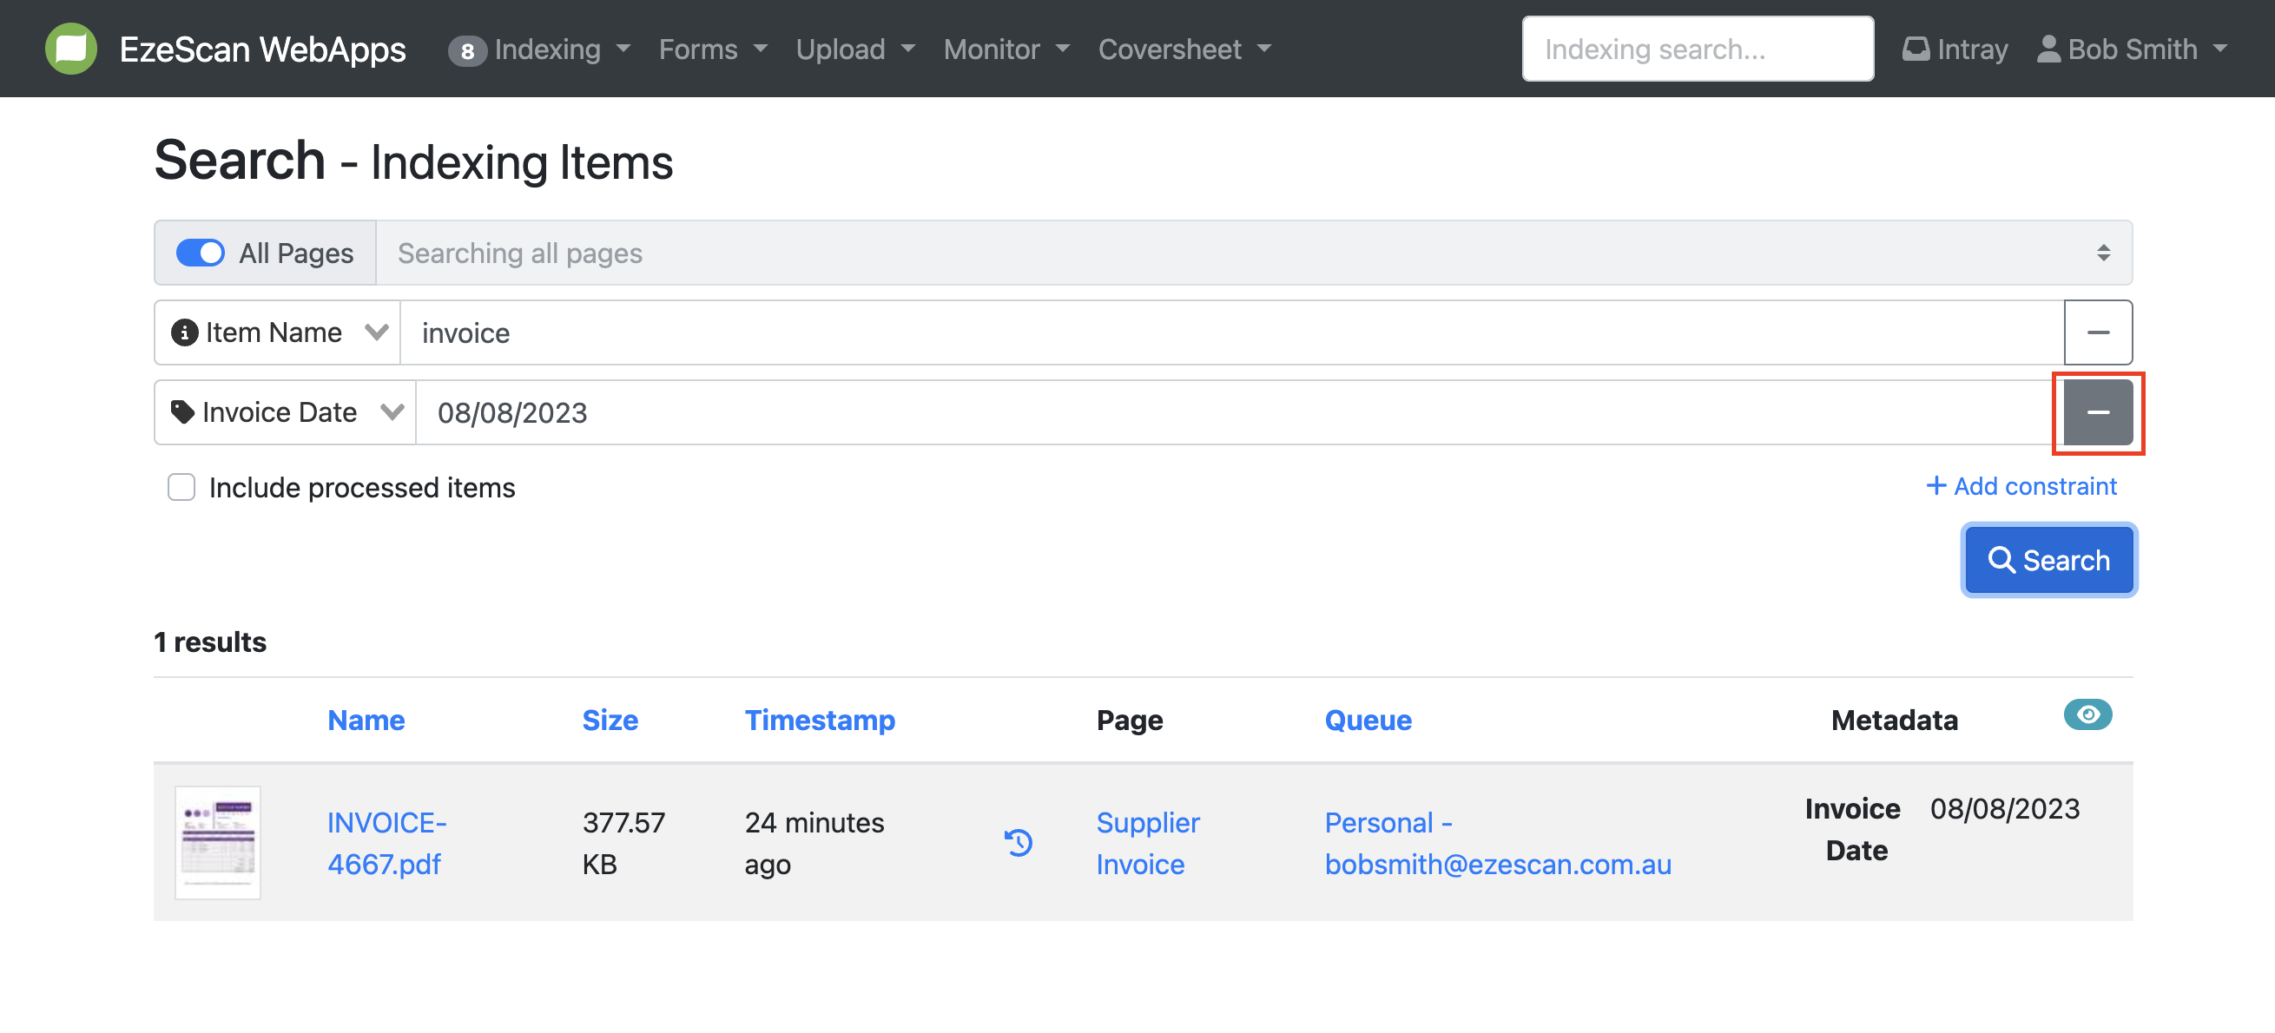Expand the Item Name field type dropdown
The height and width of the screenshot is (1033, 2275).
click(377, 332)
